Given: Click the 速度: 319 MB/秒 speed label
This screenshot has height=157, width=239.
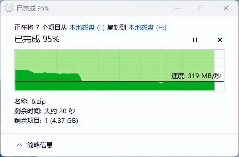Looking at the screenshot, I should pyautogui.click(x=196, y=76).
